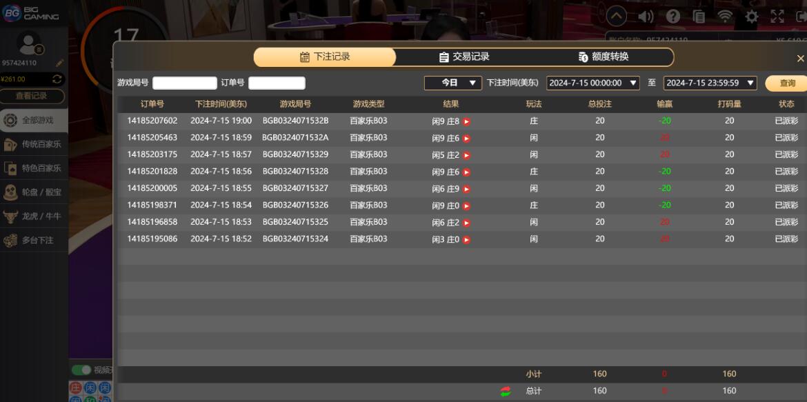This screenshot has height=402, width=807.
Task: Click the red-green swap icon beside 总计
Action: coord(506,392)
